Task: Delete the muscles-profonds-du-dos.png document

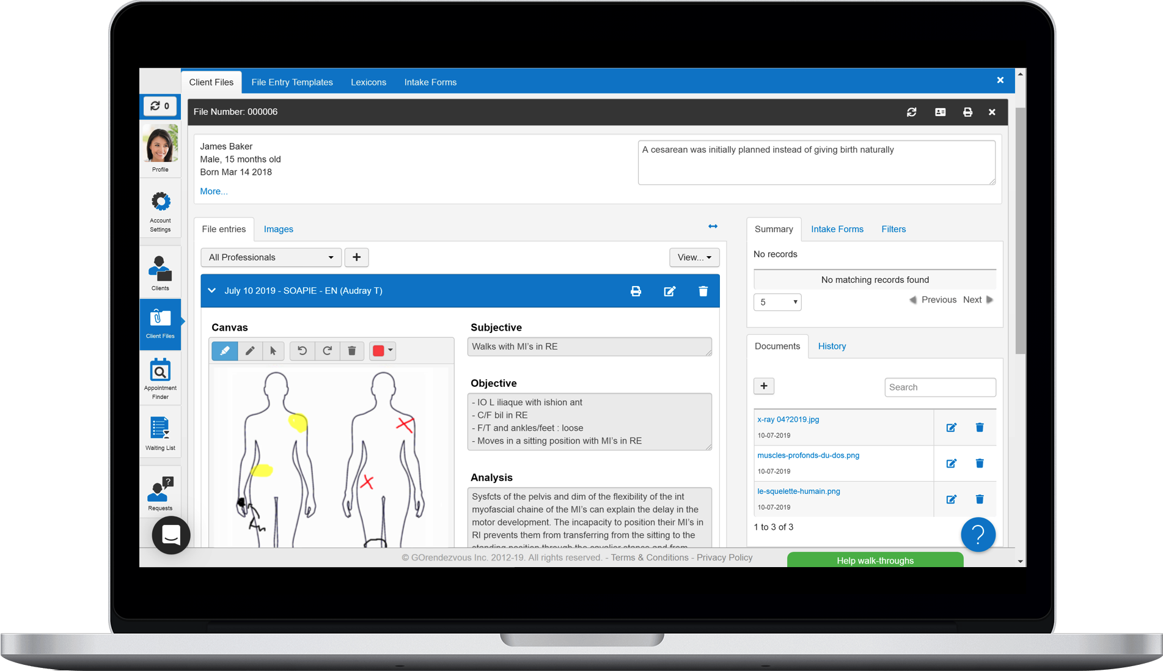Action: (980, 463)
